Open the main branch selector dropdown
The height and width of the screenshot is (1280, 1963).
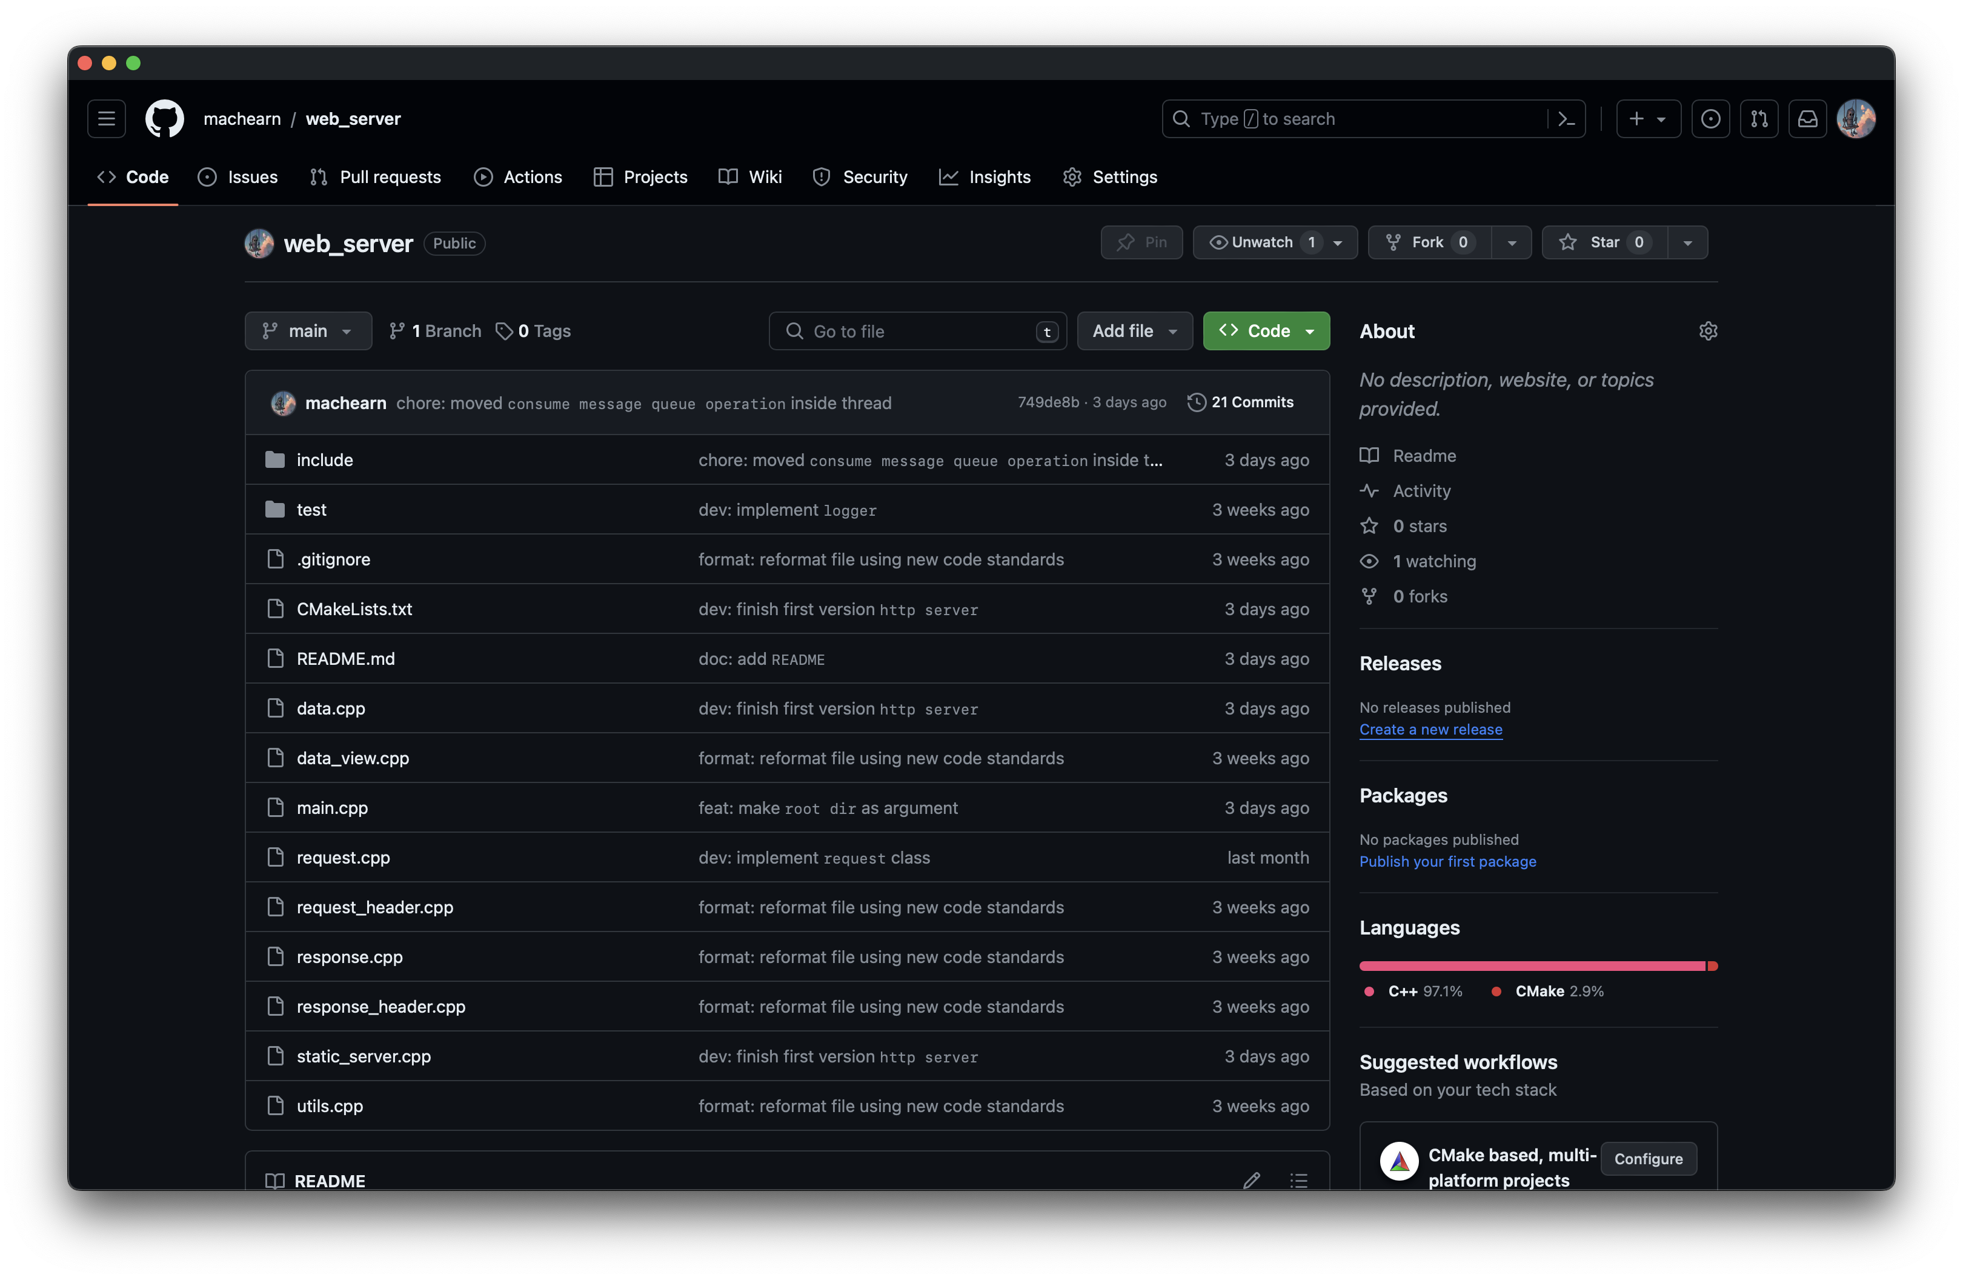(308, 331)
